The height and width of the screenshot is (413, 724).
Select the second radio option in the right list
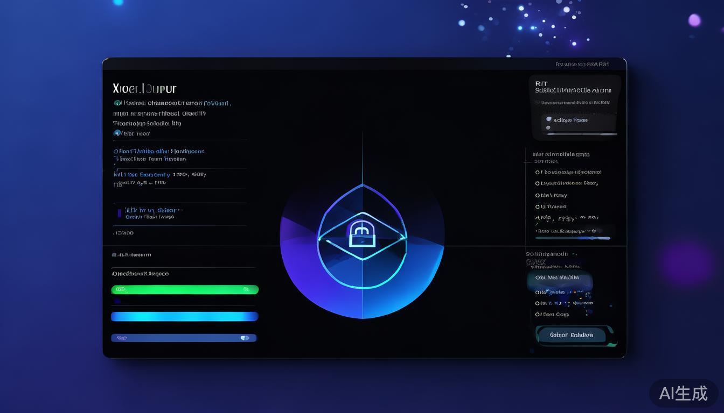coord(538,183)
